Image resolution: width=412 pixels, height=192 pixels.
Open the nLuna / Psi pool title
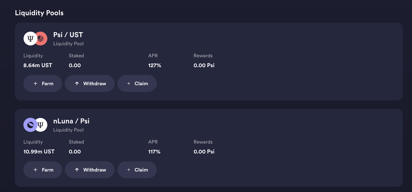71,121
